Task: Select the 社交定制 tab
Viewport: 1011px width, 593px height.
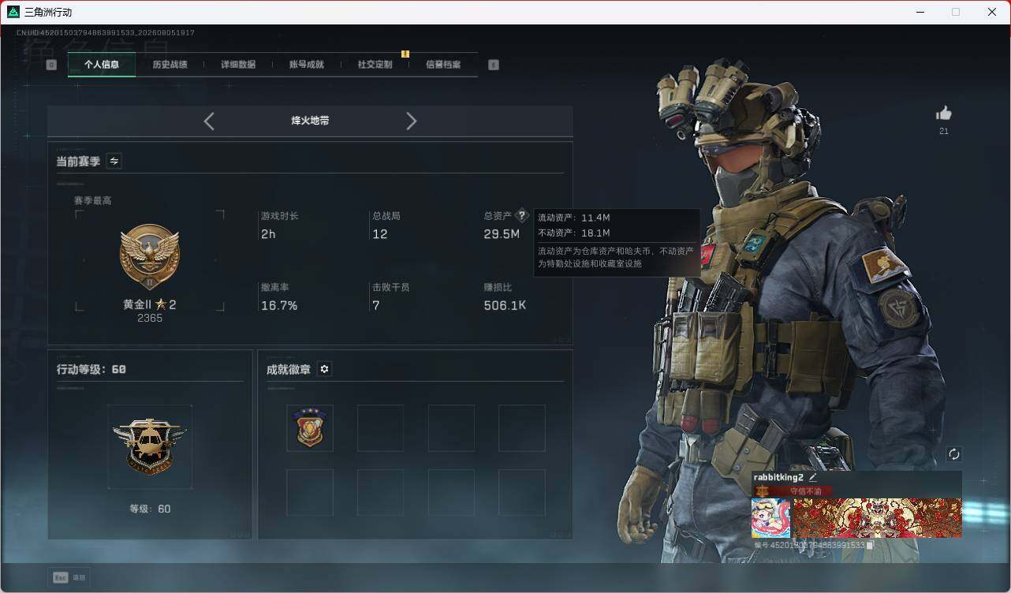Action: click(375, 65)
